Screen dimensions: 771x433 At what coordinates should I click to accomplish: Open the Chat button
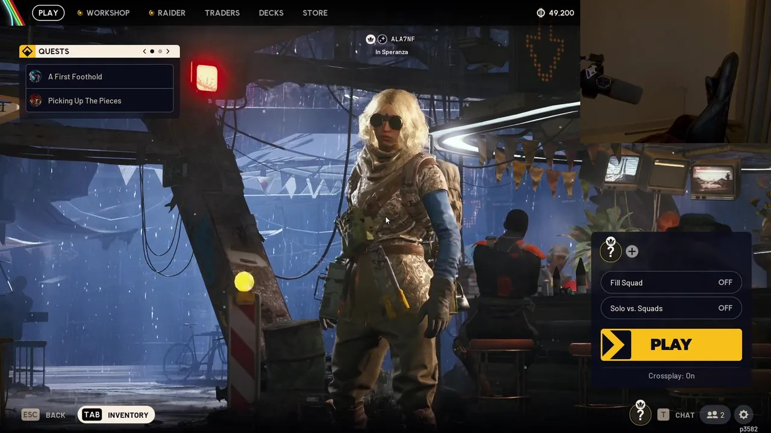click(676, 415)
